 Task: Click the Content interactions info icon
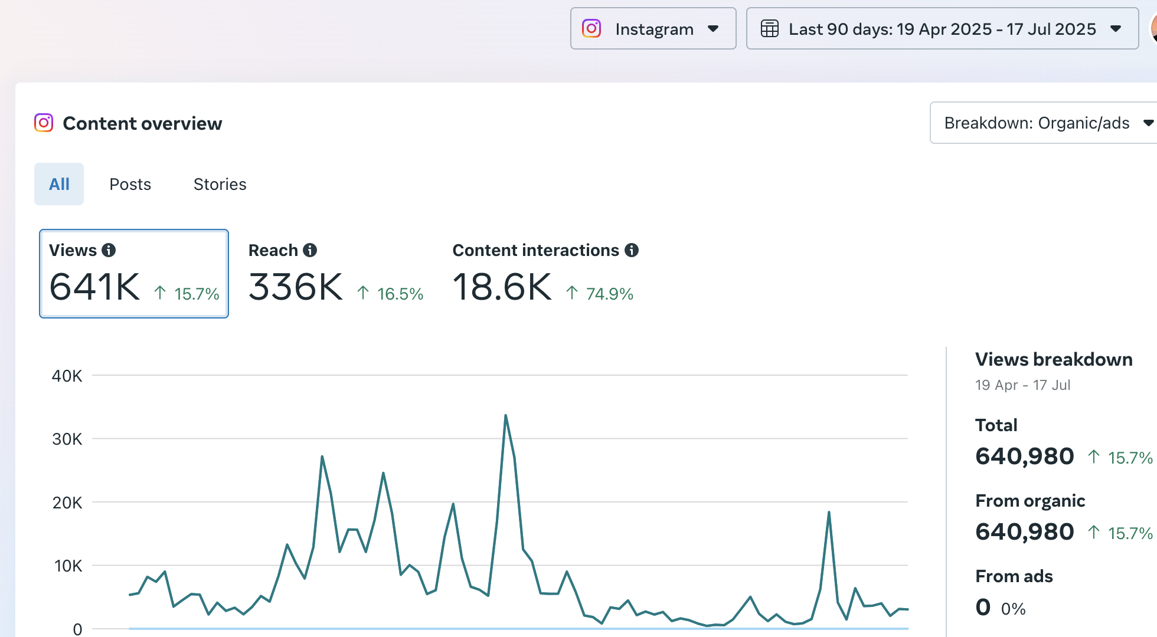tap(632, 250)
